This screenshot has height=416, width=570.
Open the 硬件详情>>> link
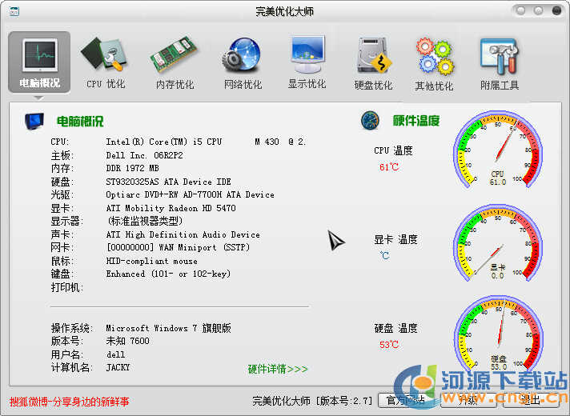pos(278,369)
